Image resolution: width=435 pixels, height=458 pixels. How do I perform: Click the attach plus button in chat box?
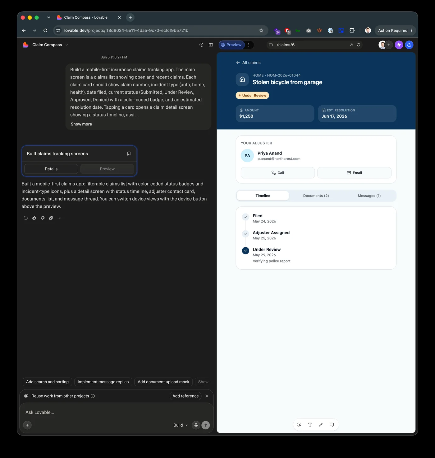[x=27, y=425]
